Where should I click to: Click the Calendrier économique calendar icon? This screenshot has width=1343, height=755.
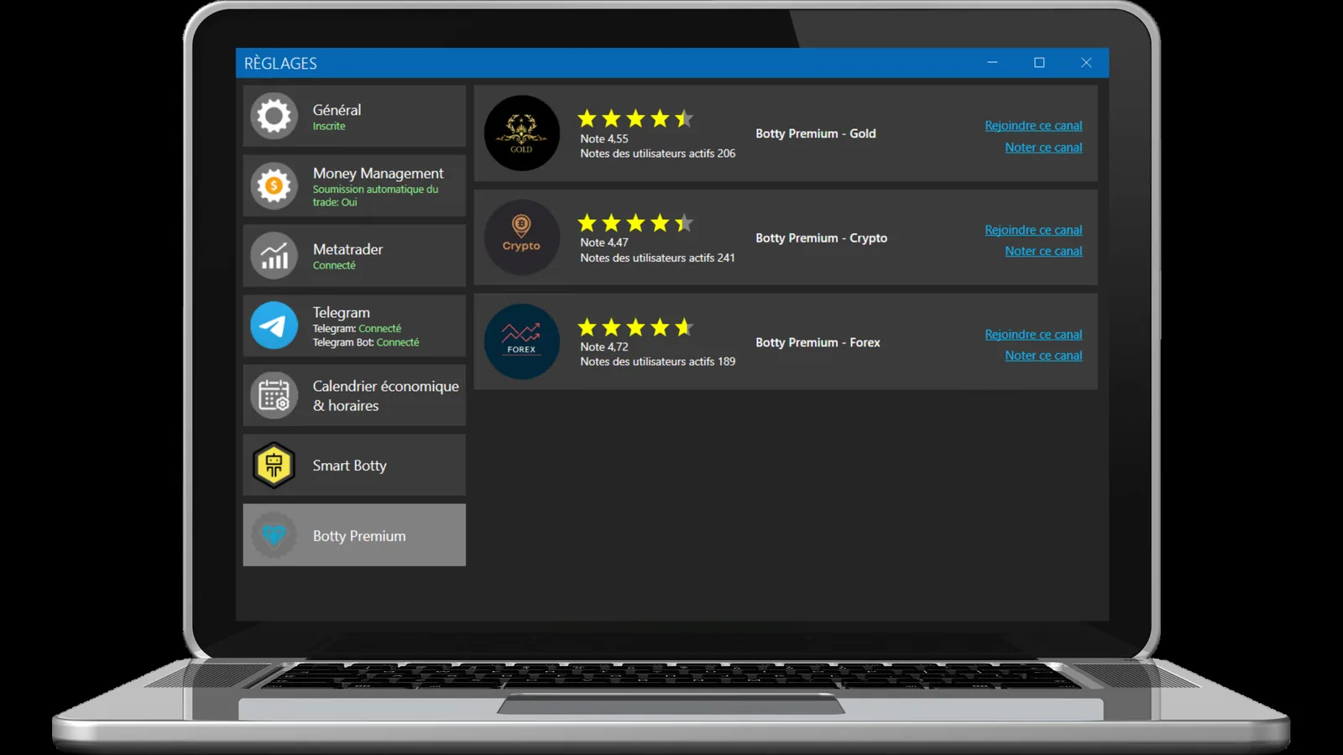tap(274, 395)
